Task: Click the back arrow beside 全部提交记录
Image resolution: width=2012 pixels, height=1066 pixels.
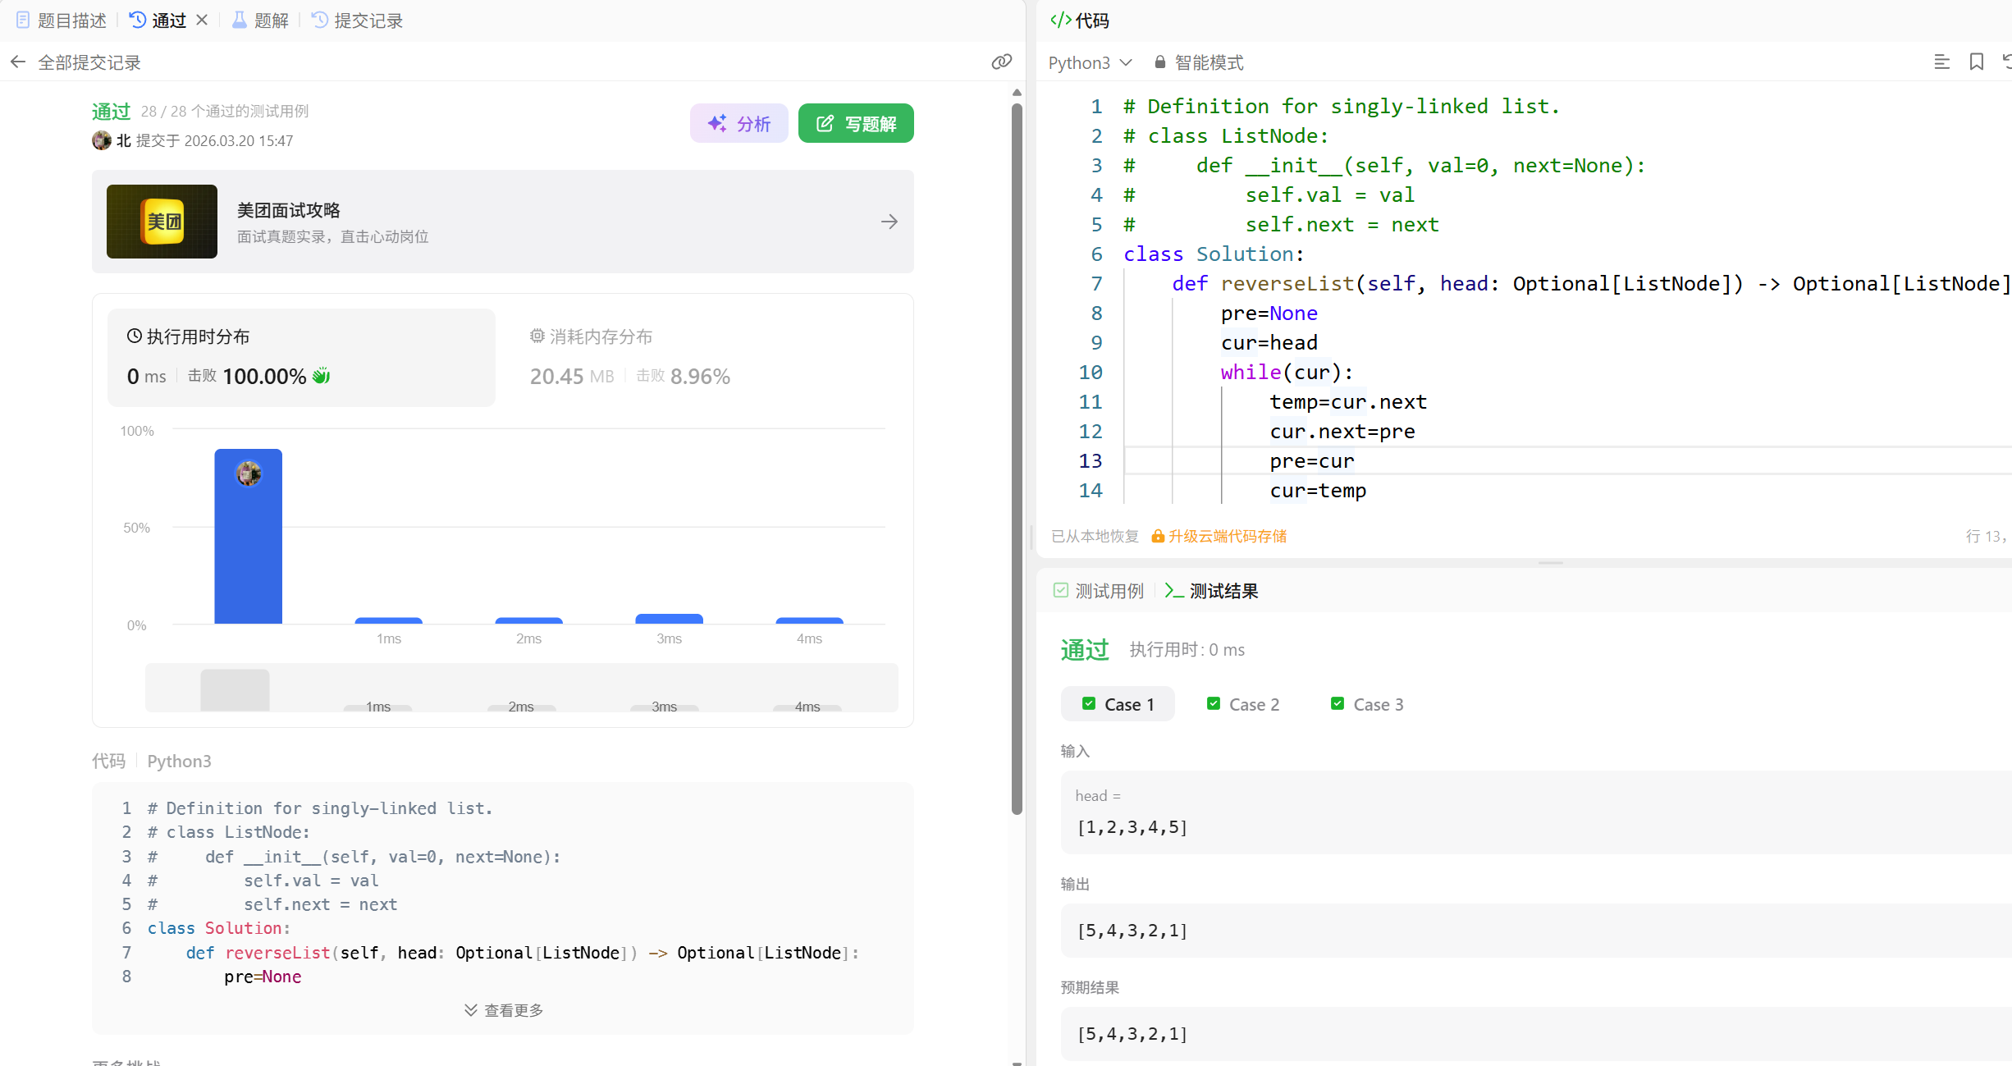Action: [x=18, y=62]
